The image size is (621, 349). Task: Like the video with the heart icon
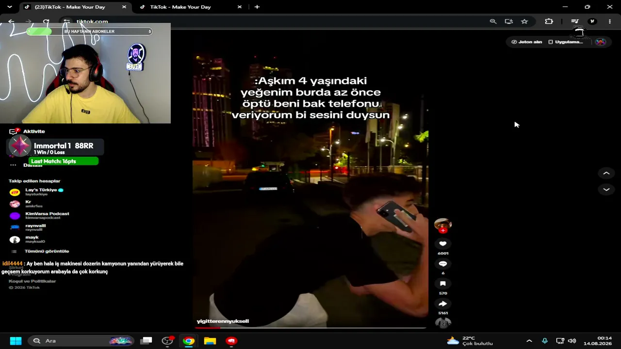(x=442, y=244)
